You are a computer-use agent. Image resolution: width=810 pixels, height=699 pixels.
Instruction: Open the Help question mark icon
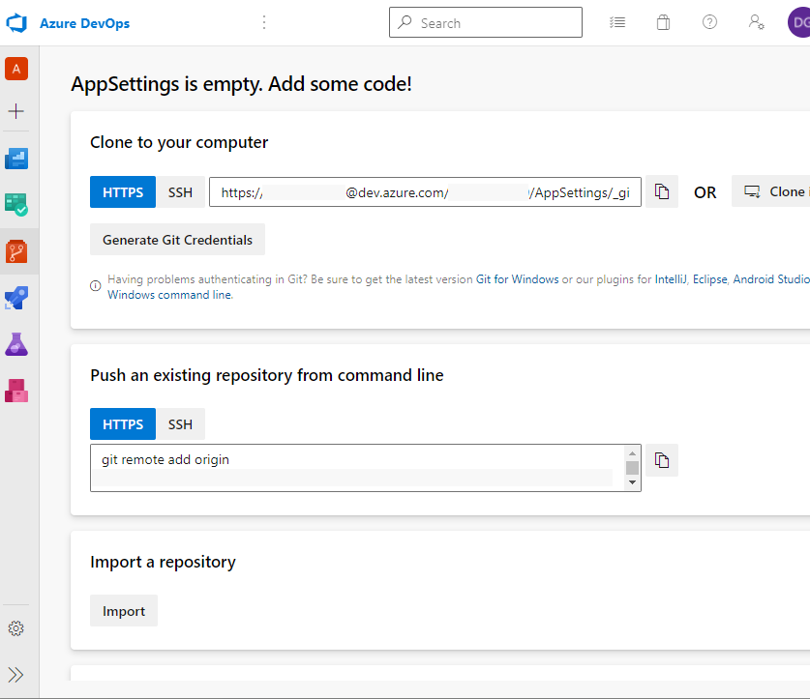click(x=709, y=22)
